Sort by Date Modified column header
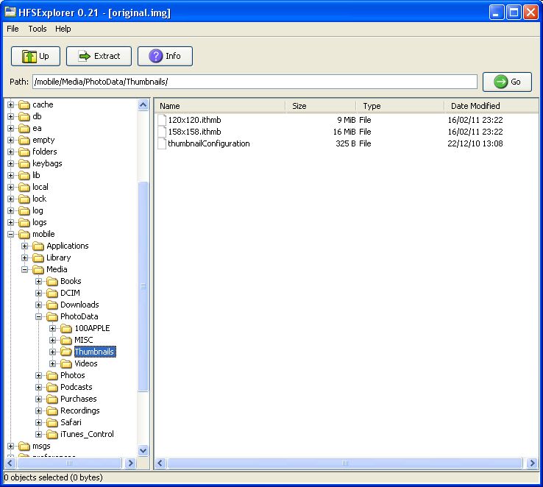 [491, 106]
